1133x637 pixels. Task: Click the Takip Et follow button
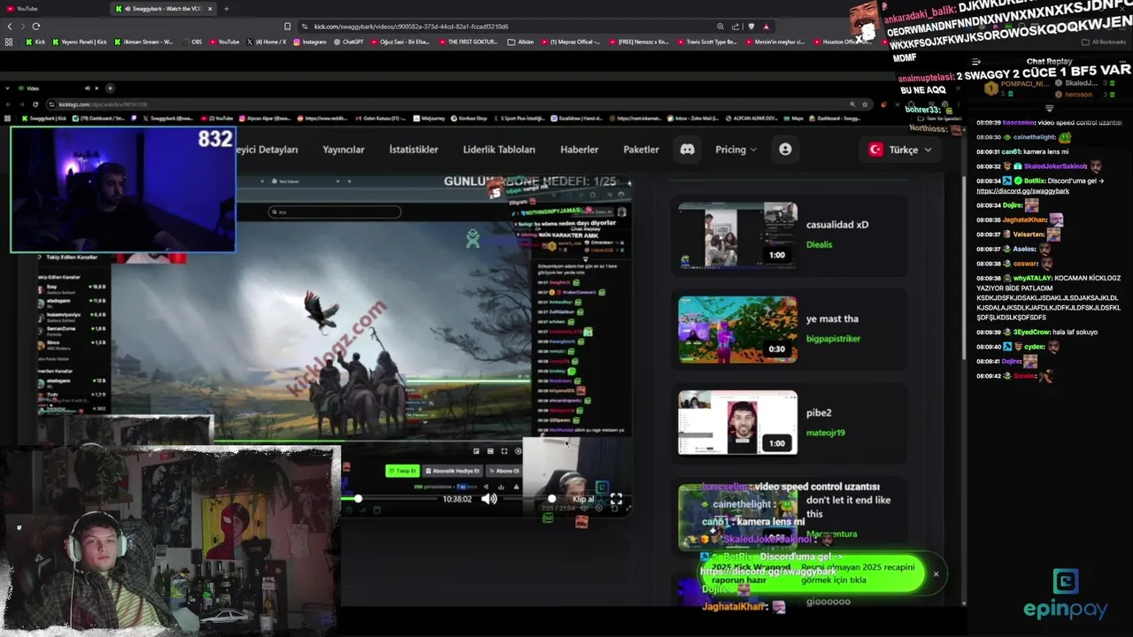(402, 471)
